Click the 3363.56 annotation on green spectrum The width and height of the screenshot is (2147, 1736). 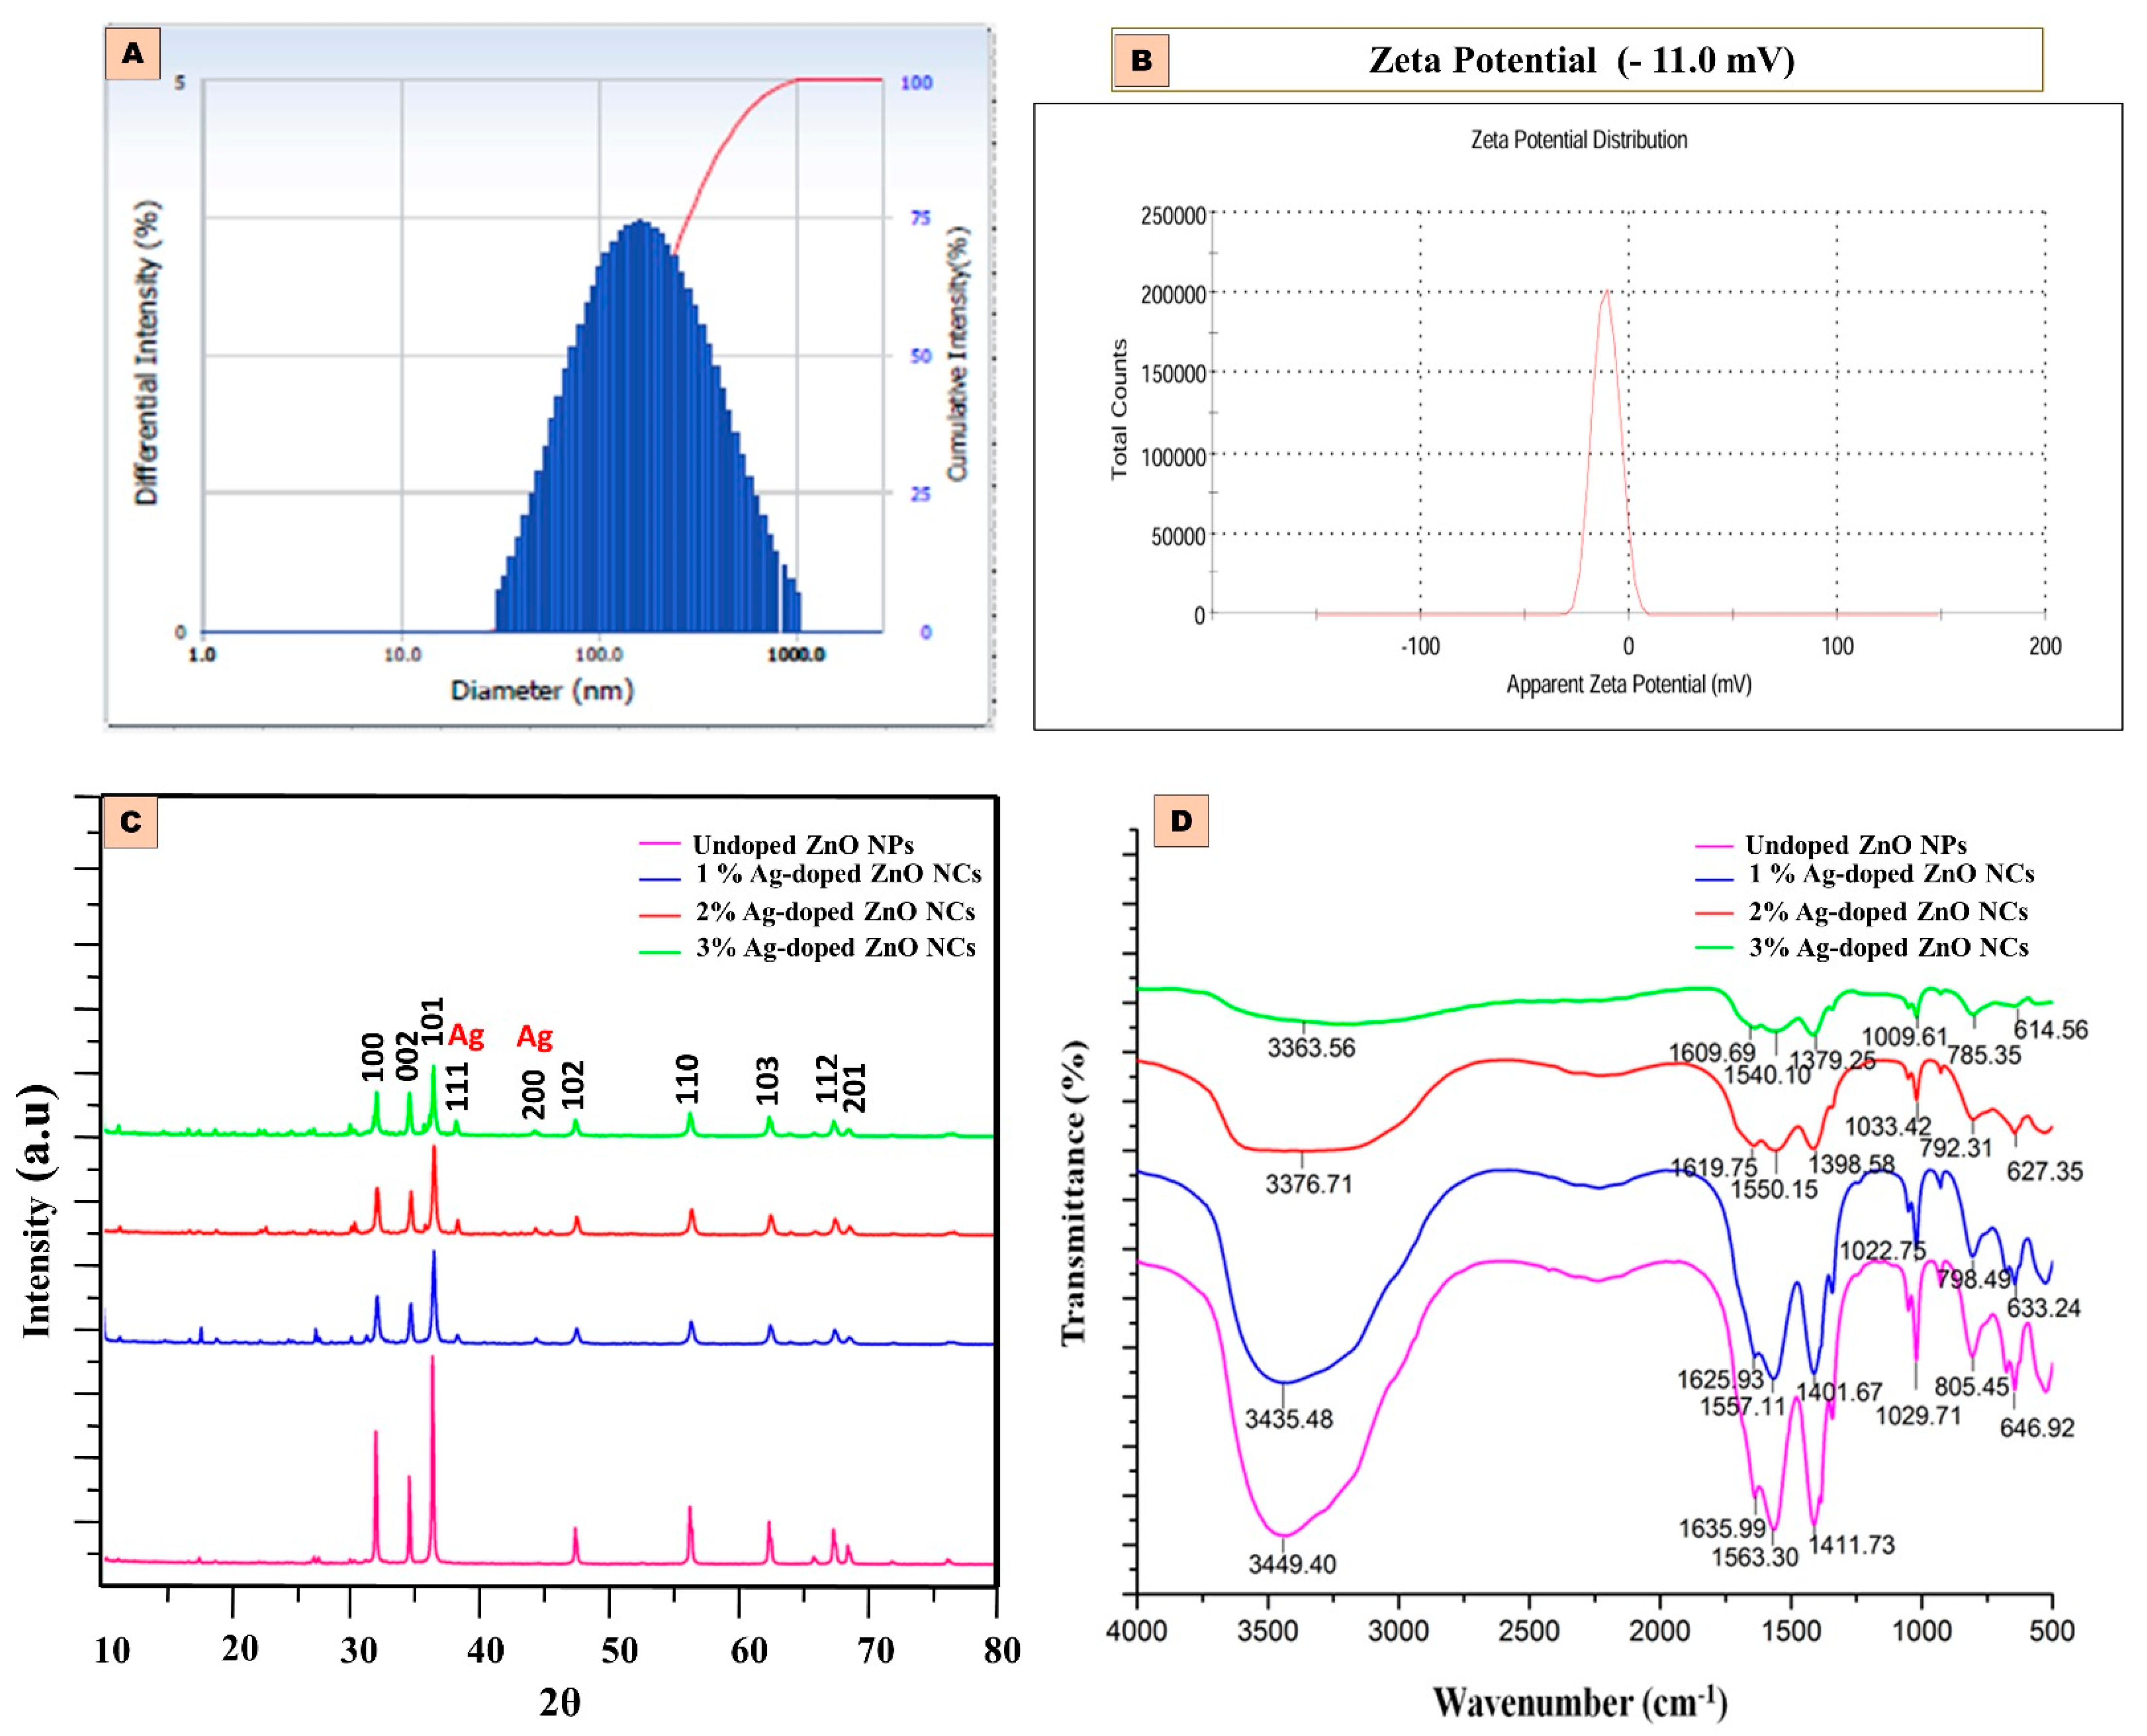pos(1310,1048)
